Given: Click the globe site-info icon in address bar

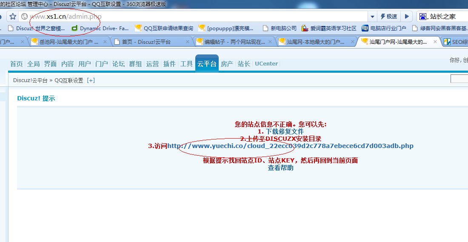Looking at the screenshot, I should click(25, 17).
